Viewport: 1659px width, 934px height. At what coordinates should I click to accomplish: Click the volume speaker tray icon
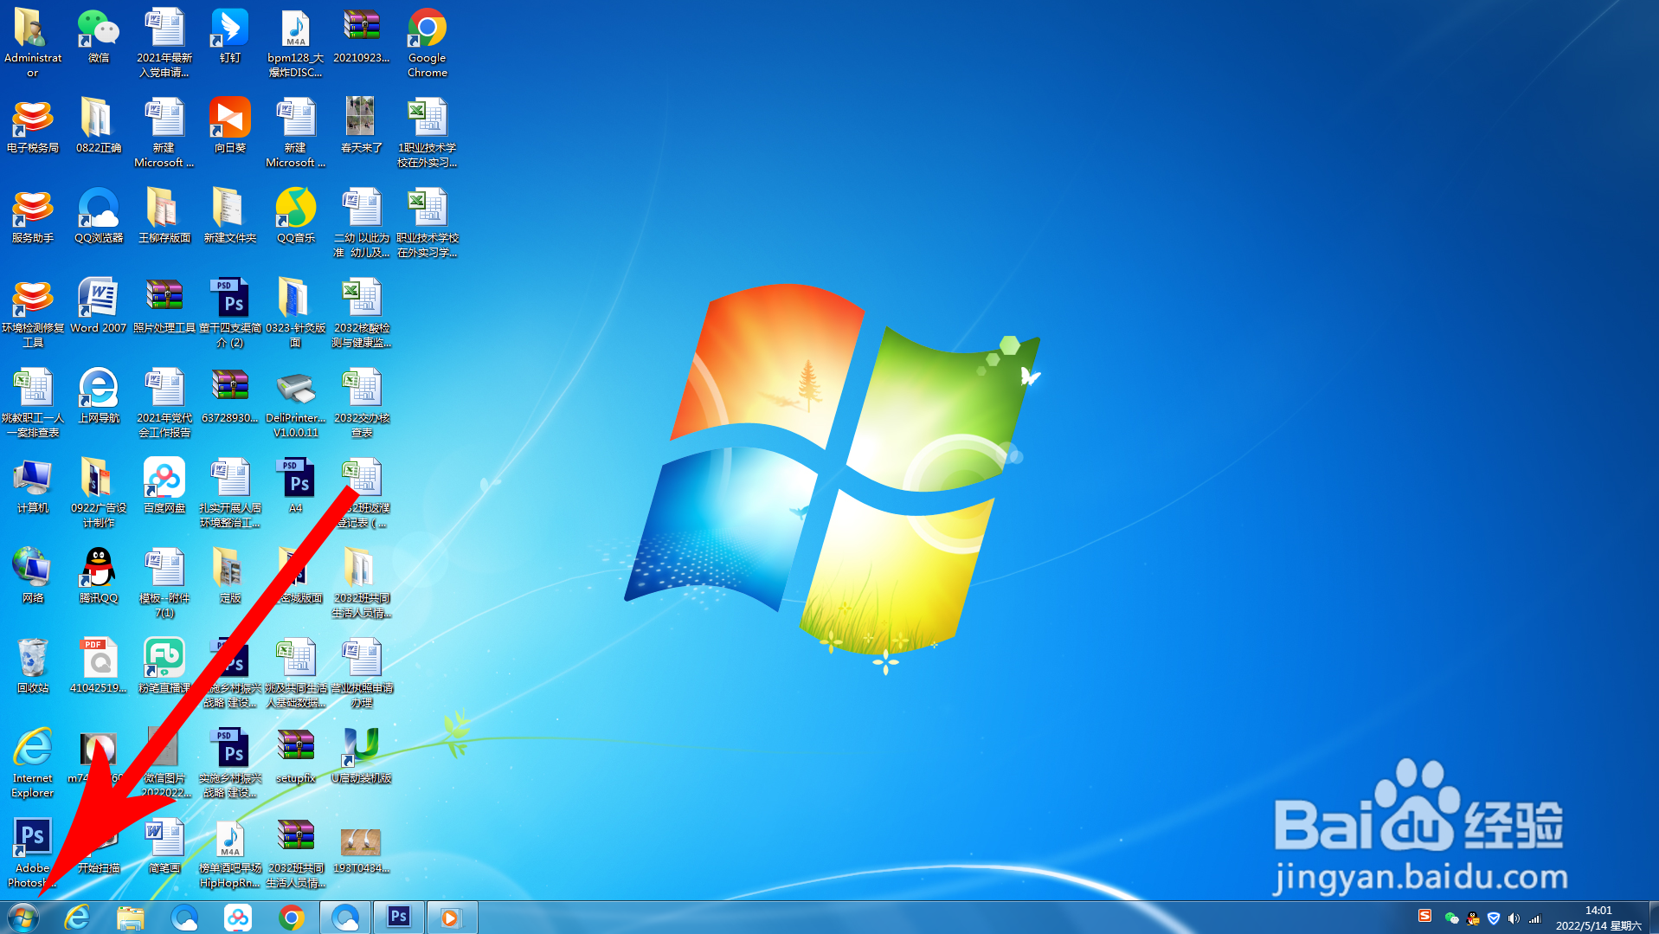[x=1514, y=918]
